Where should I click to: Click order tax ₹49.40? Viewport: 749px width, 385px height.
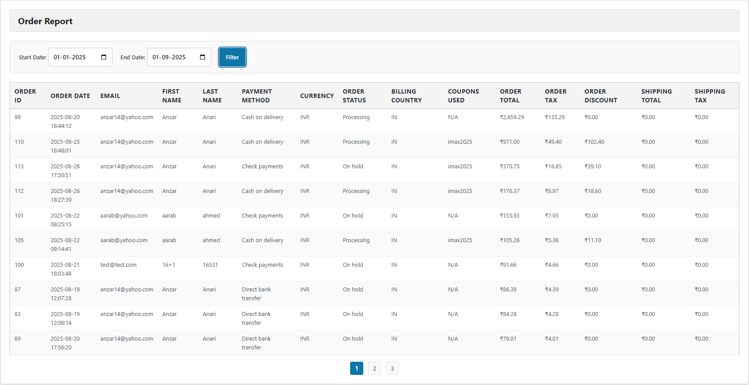pyautogui.click(x=553, y=142)
